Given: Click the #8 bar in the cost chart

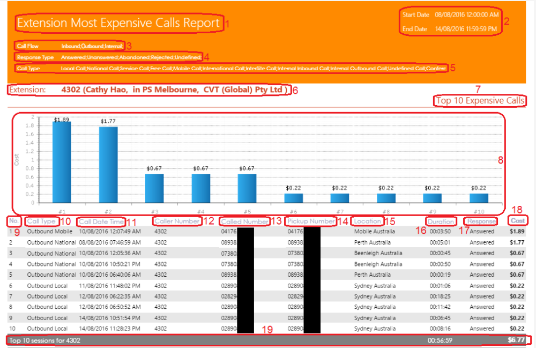Looking at the screenshot, I should 386,198.
